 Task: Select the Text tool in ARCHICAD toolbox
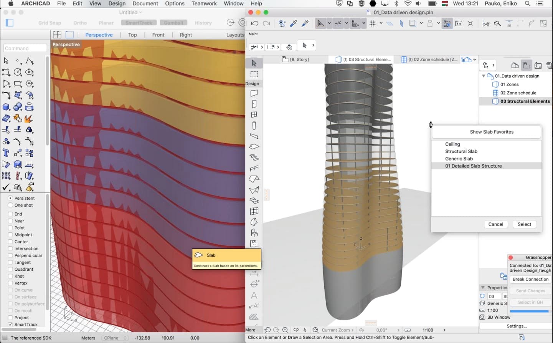point(254,295)
